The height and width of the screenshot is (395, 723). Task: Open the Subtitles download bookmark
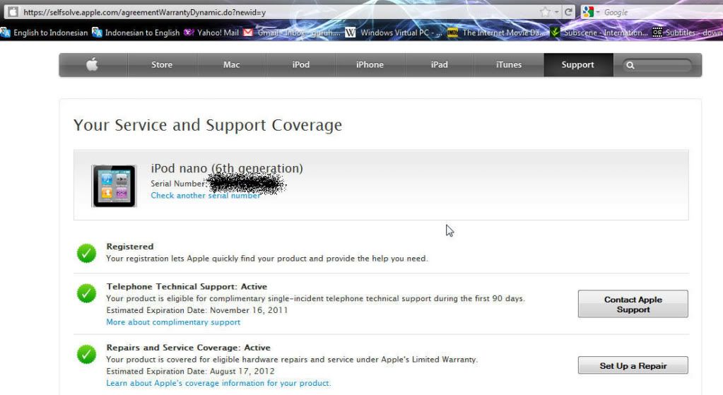click(687, 33)
